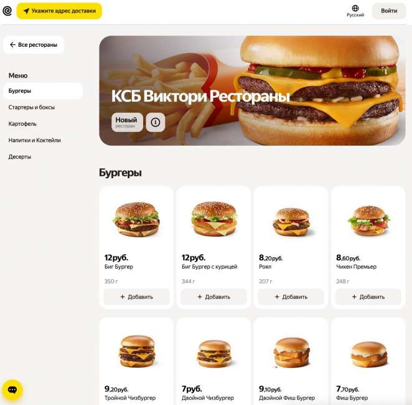Open the restaurant info icon
Screen dimensions: 412x405
tap(156, 122)
